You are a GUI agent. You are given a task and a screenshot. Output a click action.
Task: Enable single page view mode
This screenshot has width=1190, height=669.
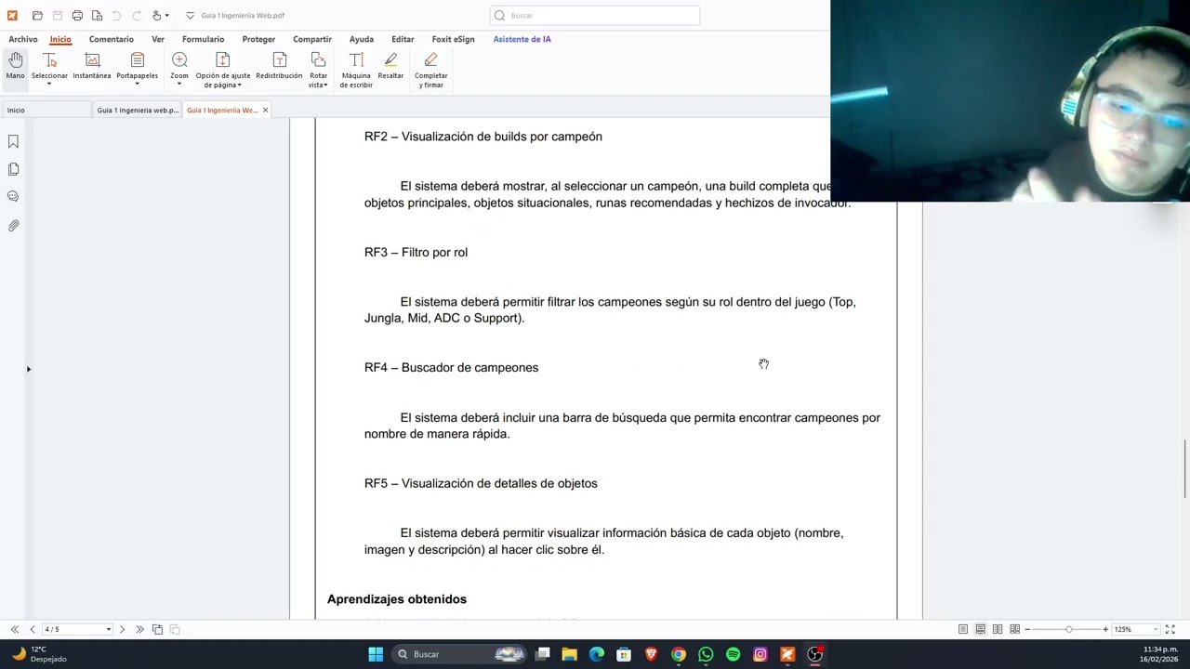pos(963,629)
